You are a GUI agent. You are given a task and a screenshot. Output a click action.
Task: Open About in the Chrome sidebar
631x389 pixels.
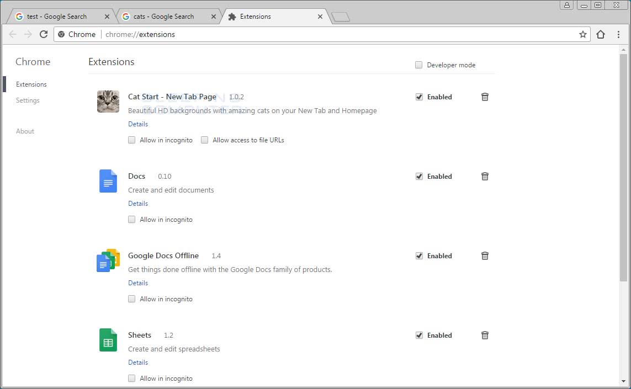tap(25, 131)
